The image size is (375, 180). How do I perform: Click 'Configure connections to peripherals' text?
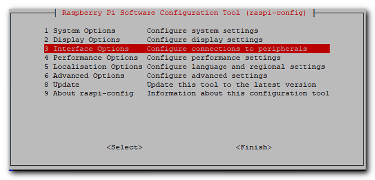click(226, 49)
